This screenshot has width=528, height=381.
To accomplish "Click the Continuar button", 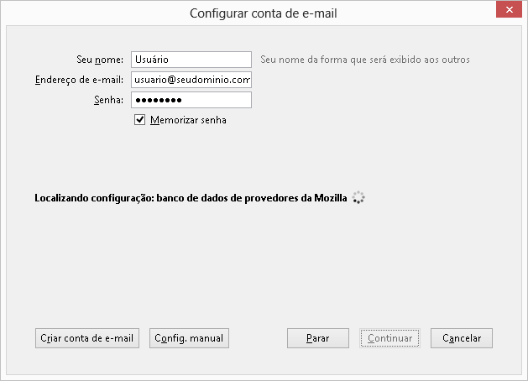I will [389, 338].
